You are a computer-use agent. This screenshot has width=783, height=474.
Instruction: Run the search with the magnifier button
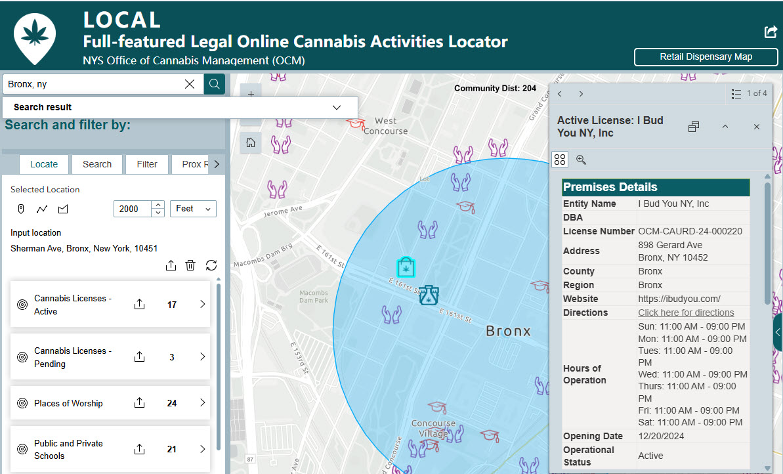[214, 84]
